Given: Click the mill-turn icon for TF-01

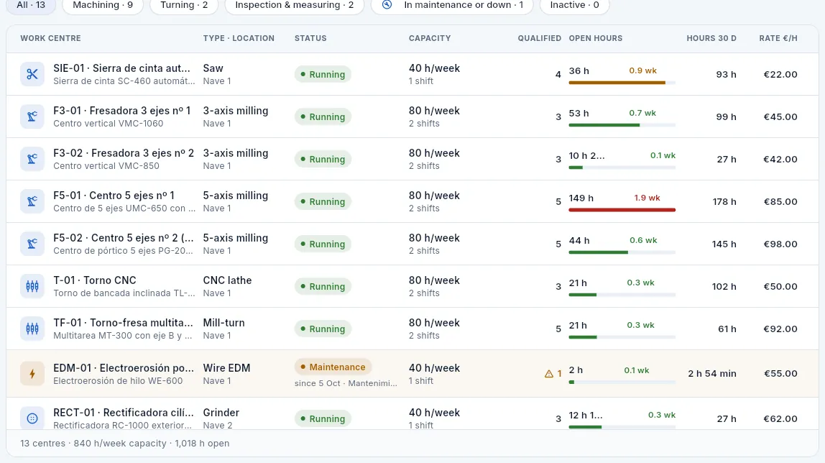Looking at the screenshot, I should tap(32, 329).
